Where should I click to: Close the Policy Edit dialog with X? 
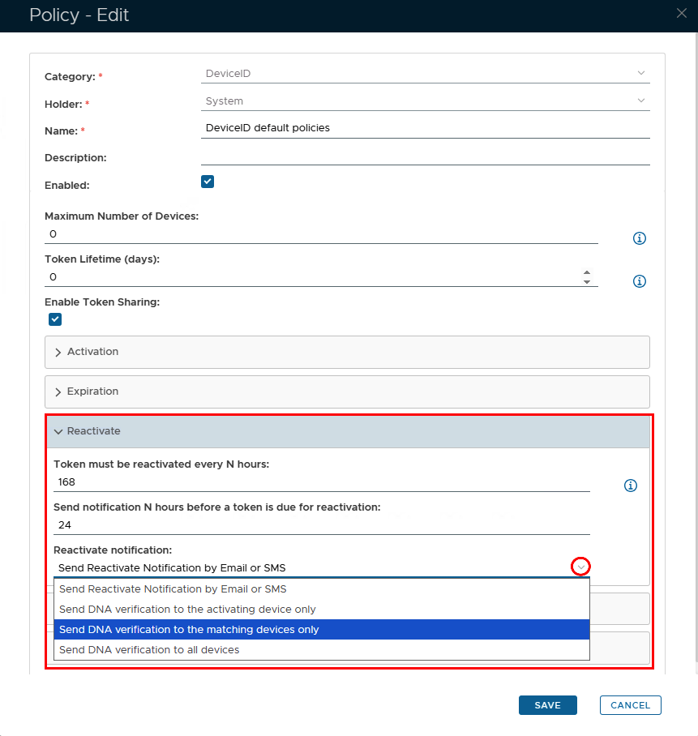pyautogui.click(x=682, y=12)
